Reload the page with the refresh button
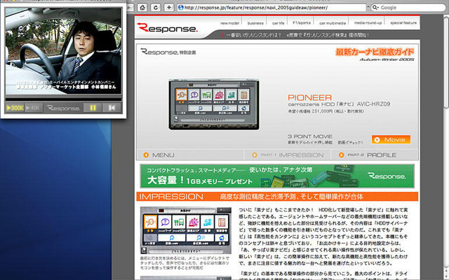Screen dimensions: 449x280 (156, 8)
